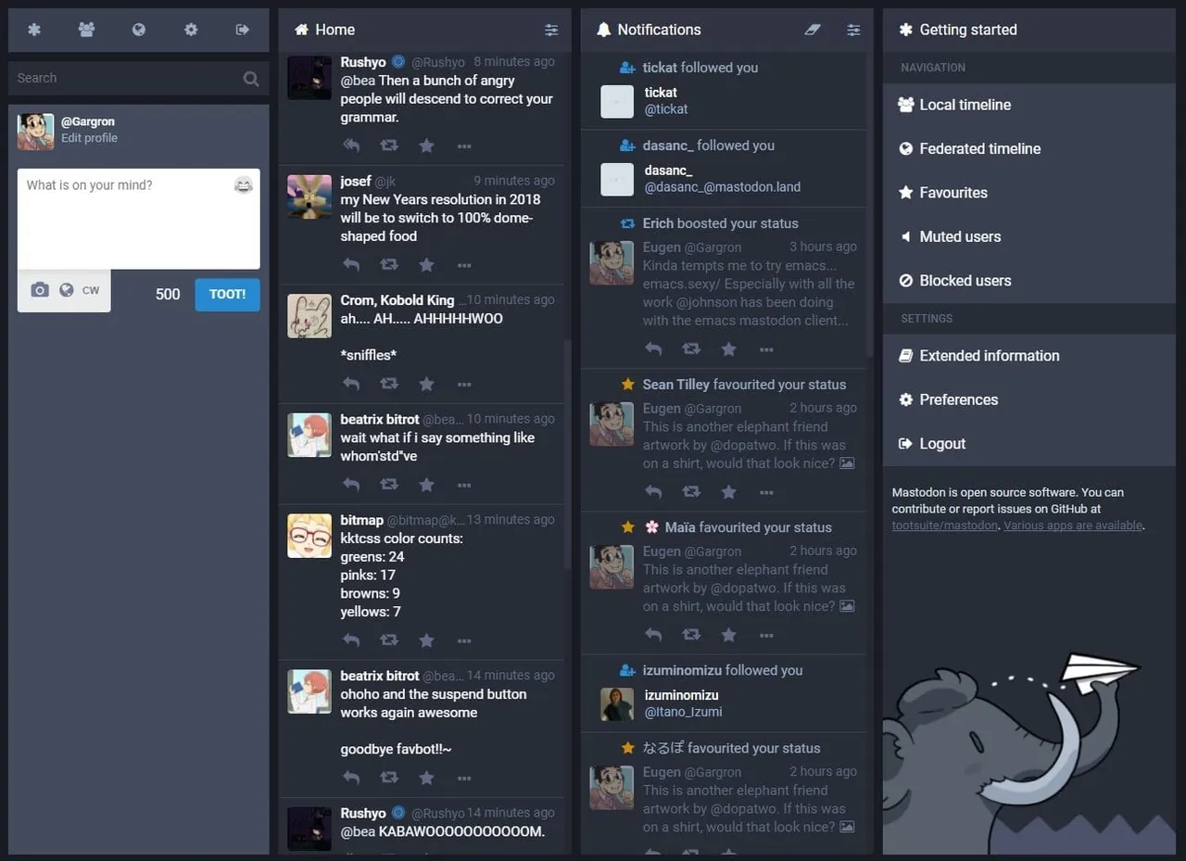Boost Crom, Kobold King's sniffles post
The width and height of the screenshot is (1186, 861).
389,384
